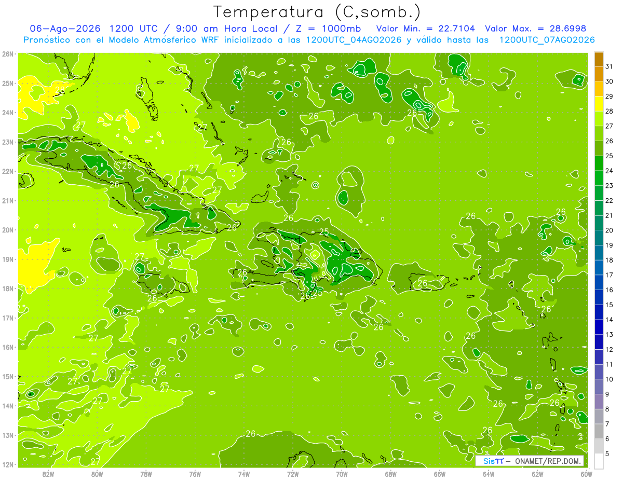Click latitude label "14N"
The height and width of the screenshot is (481, 623).
click(x=8, y=406)
